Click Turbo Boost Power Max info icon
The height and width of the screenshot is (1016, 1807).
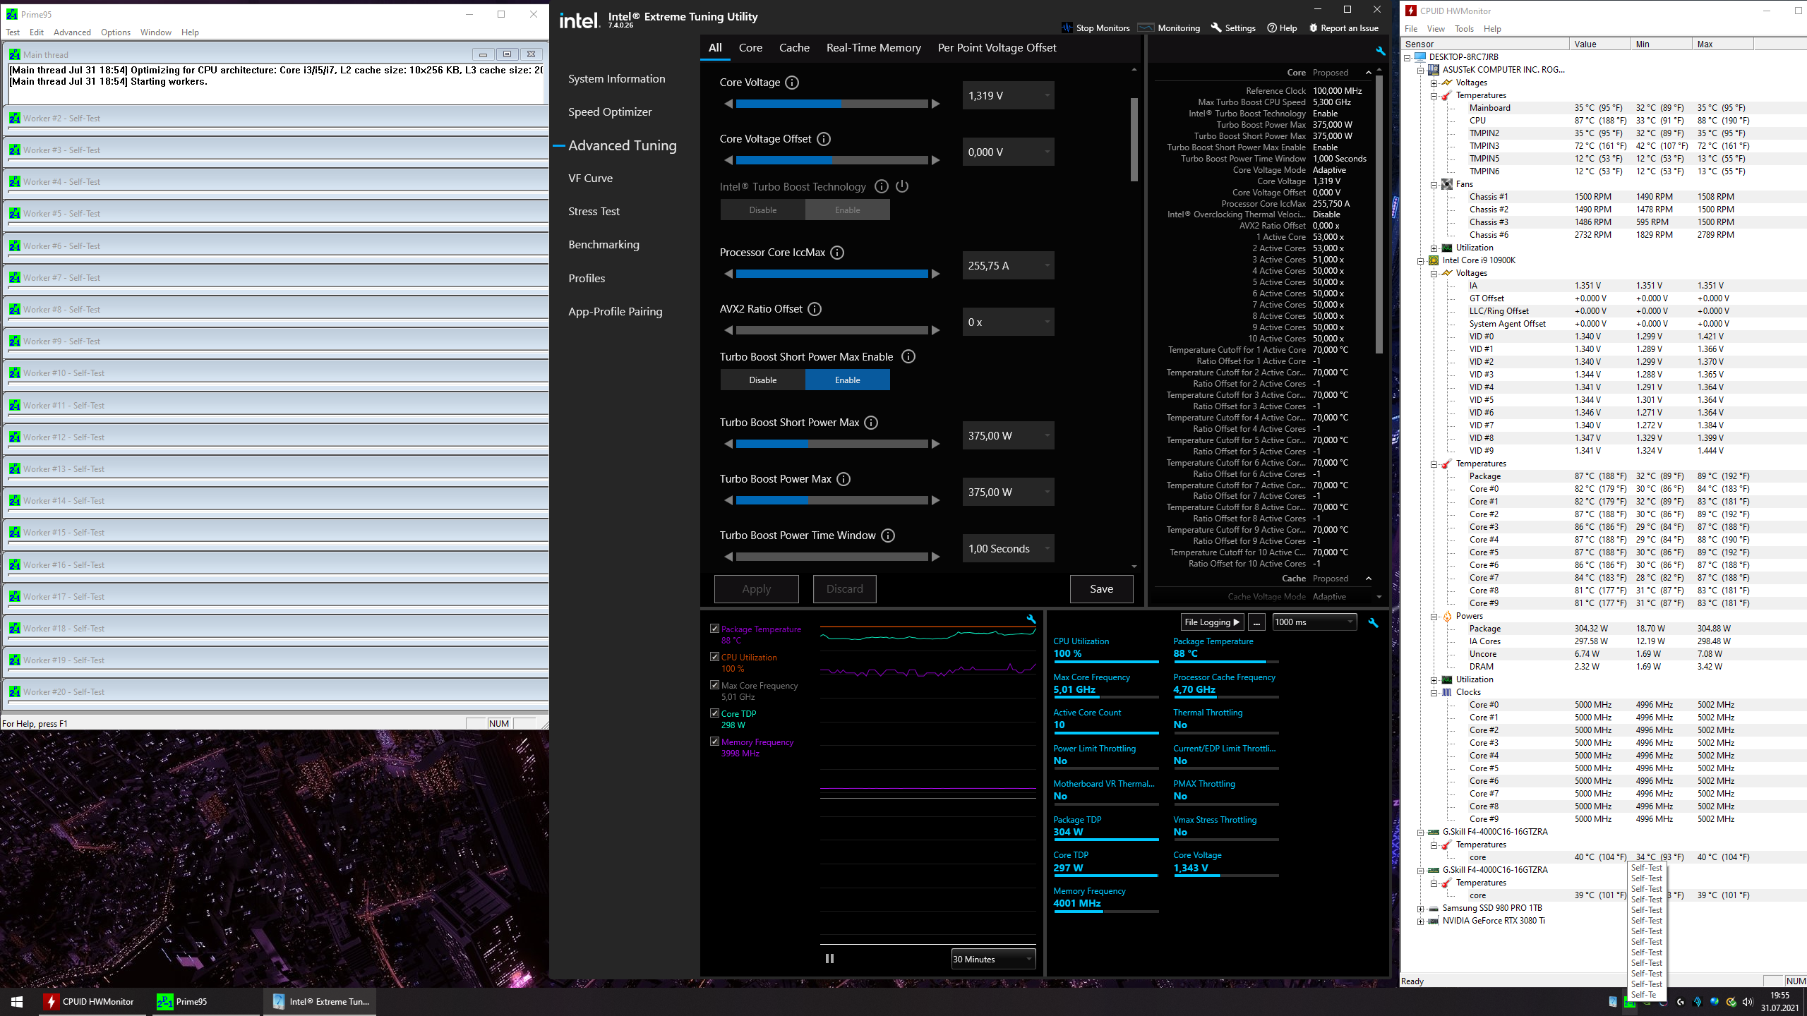pos(844,479)
